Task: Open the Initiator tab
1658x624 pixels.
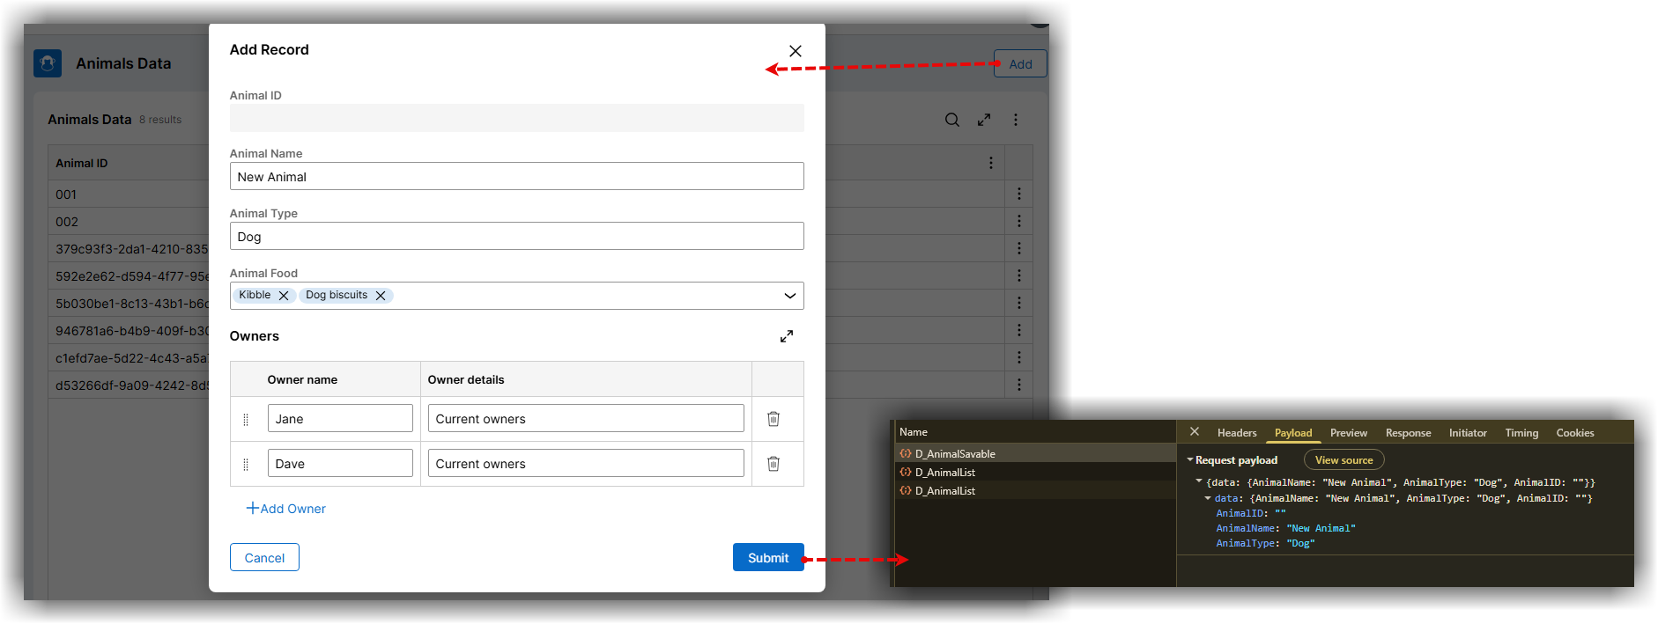Action: point(1468,433)
